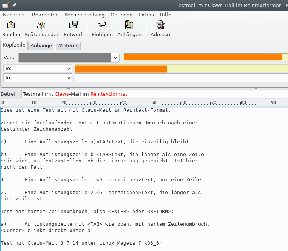
Task: Open the first To: header dropdown
Action: [x=38, y=69]
